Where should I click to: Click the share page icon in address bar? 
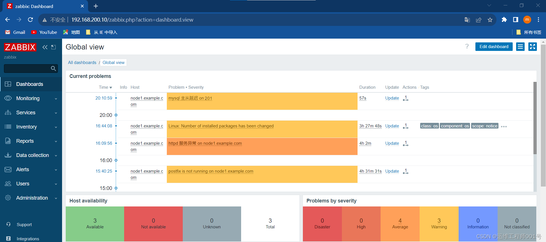click(x=479, y=20)
